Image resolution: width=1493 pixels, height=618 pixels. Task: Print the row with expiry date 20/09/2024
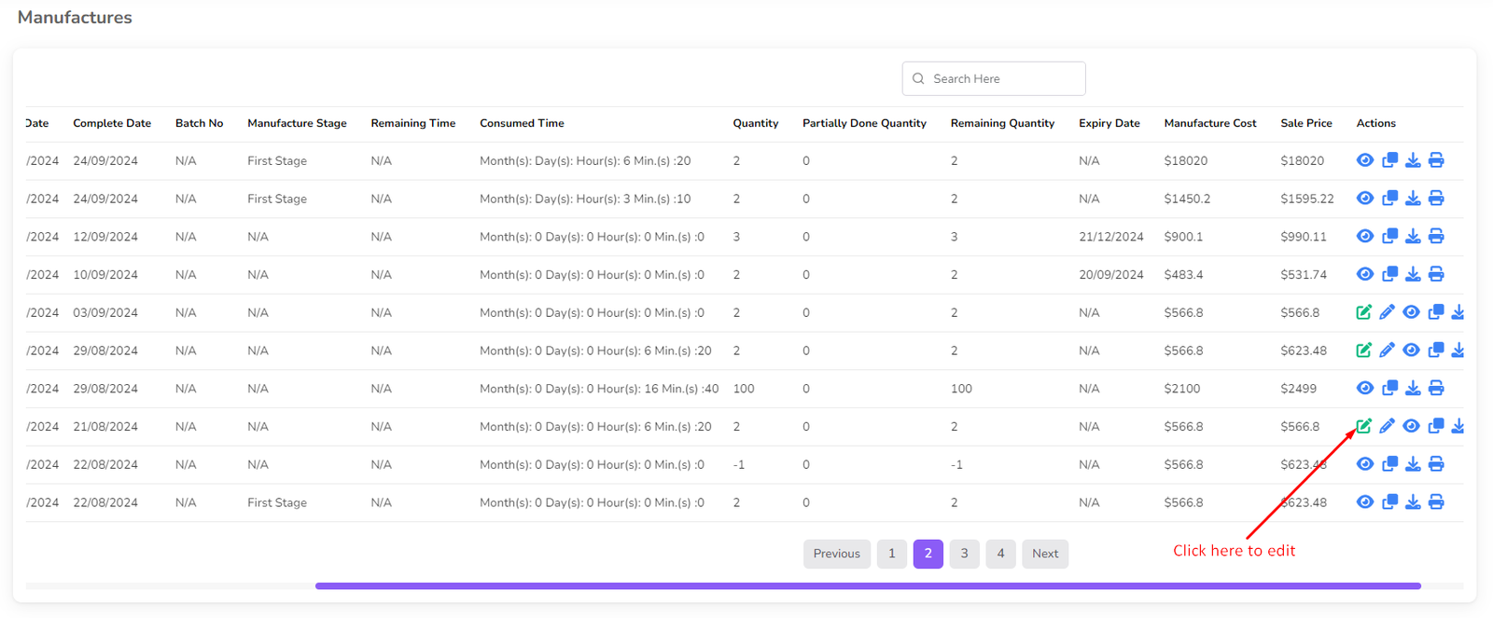click(x=1436, y=274)
